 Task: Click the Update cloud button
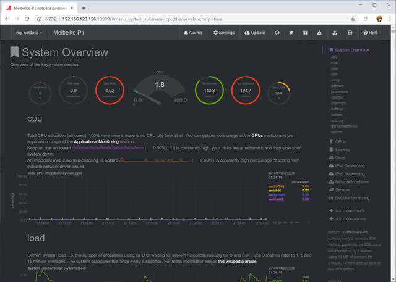pyautogui.click(x=254, y=33)
